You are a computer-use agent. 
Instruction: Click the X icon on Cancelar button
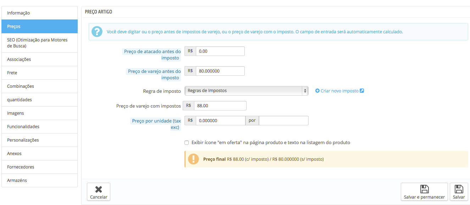tap(99, 189)
